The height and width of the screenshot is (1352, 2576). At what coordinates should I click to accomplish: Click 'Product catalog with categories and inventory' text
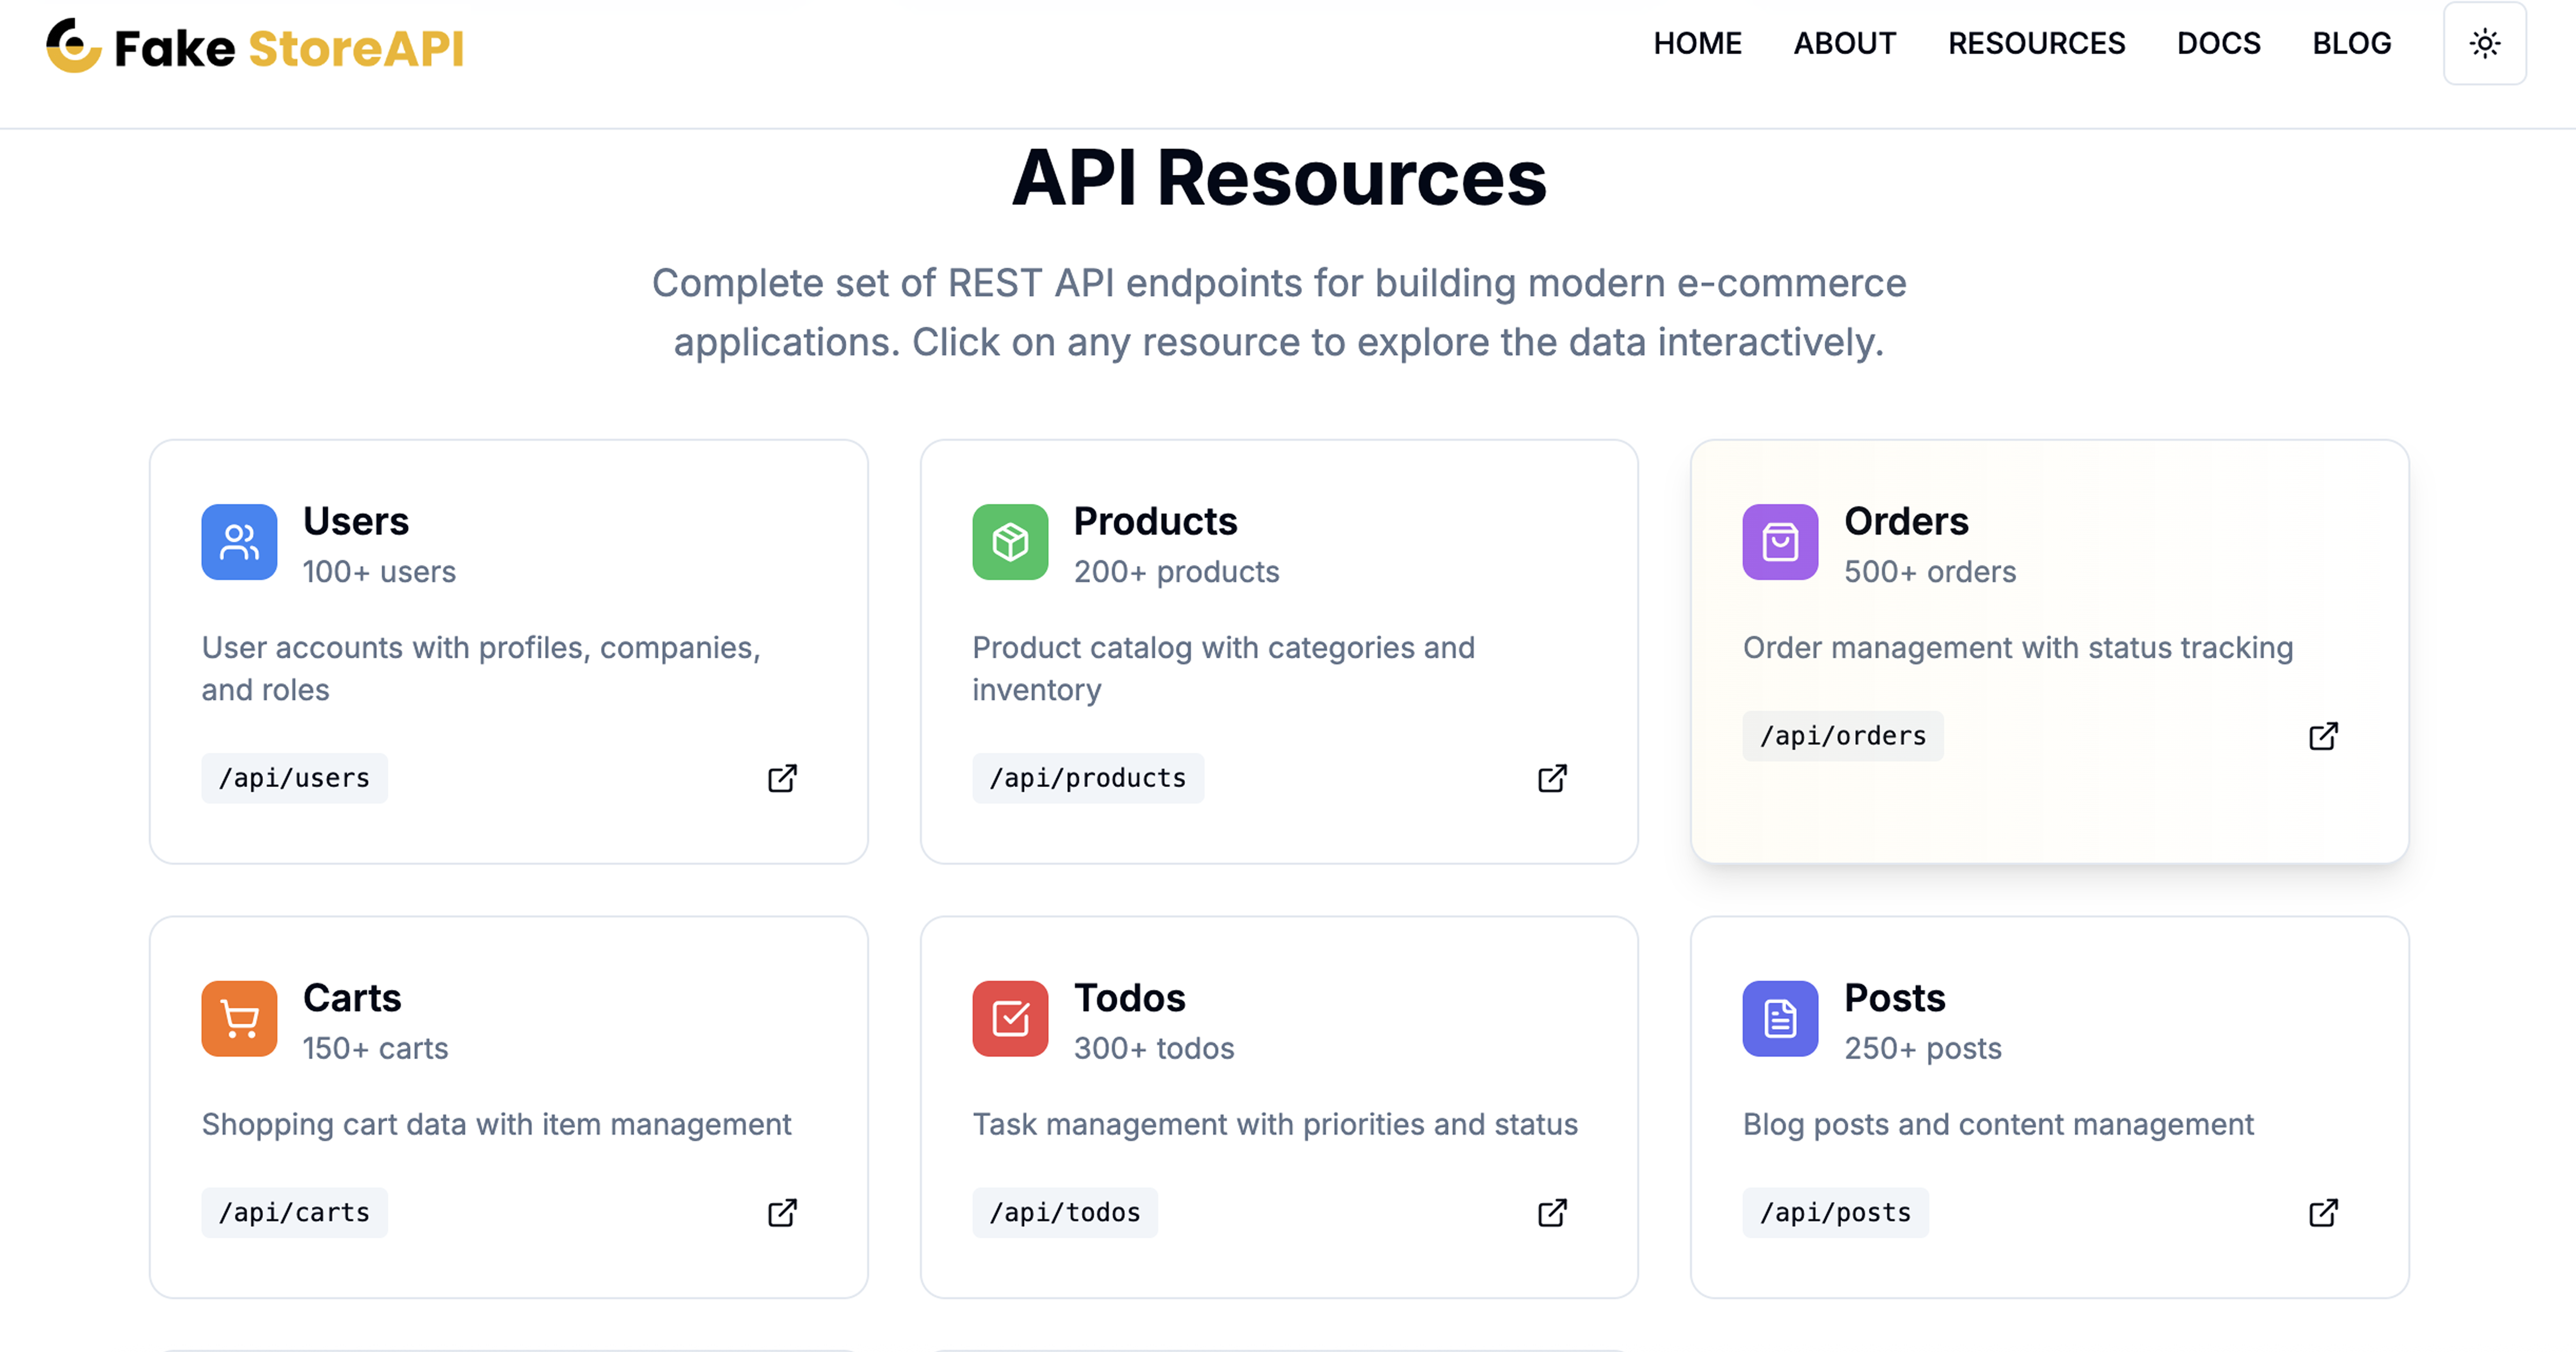coord(1223,668)
